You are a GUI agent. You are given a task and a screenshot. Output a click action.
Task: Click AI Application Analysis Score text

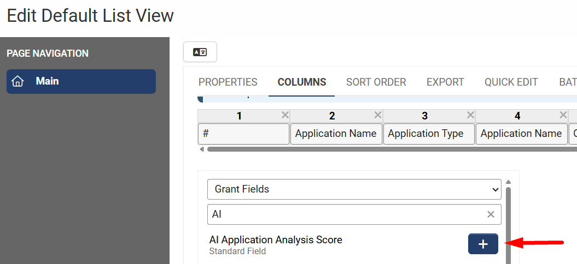(x=276, y=240)
